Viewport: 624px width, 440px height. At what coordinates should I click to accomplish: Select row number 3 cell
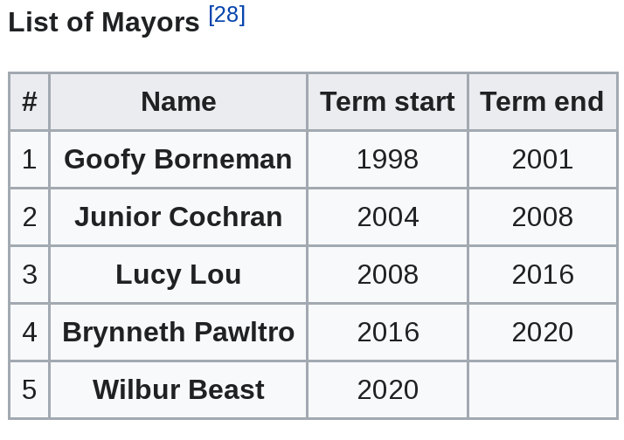[30, 274]
